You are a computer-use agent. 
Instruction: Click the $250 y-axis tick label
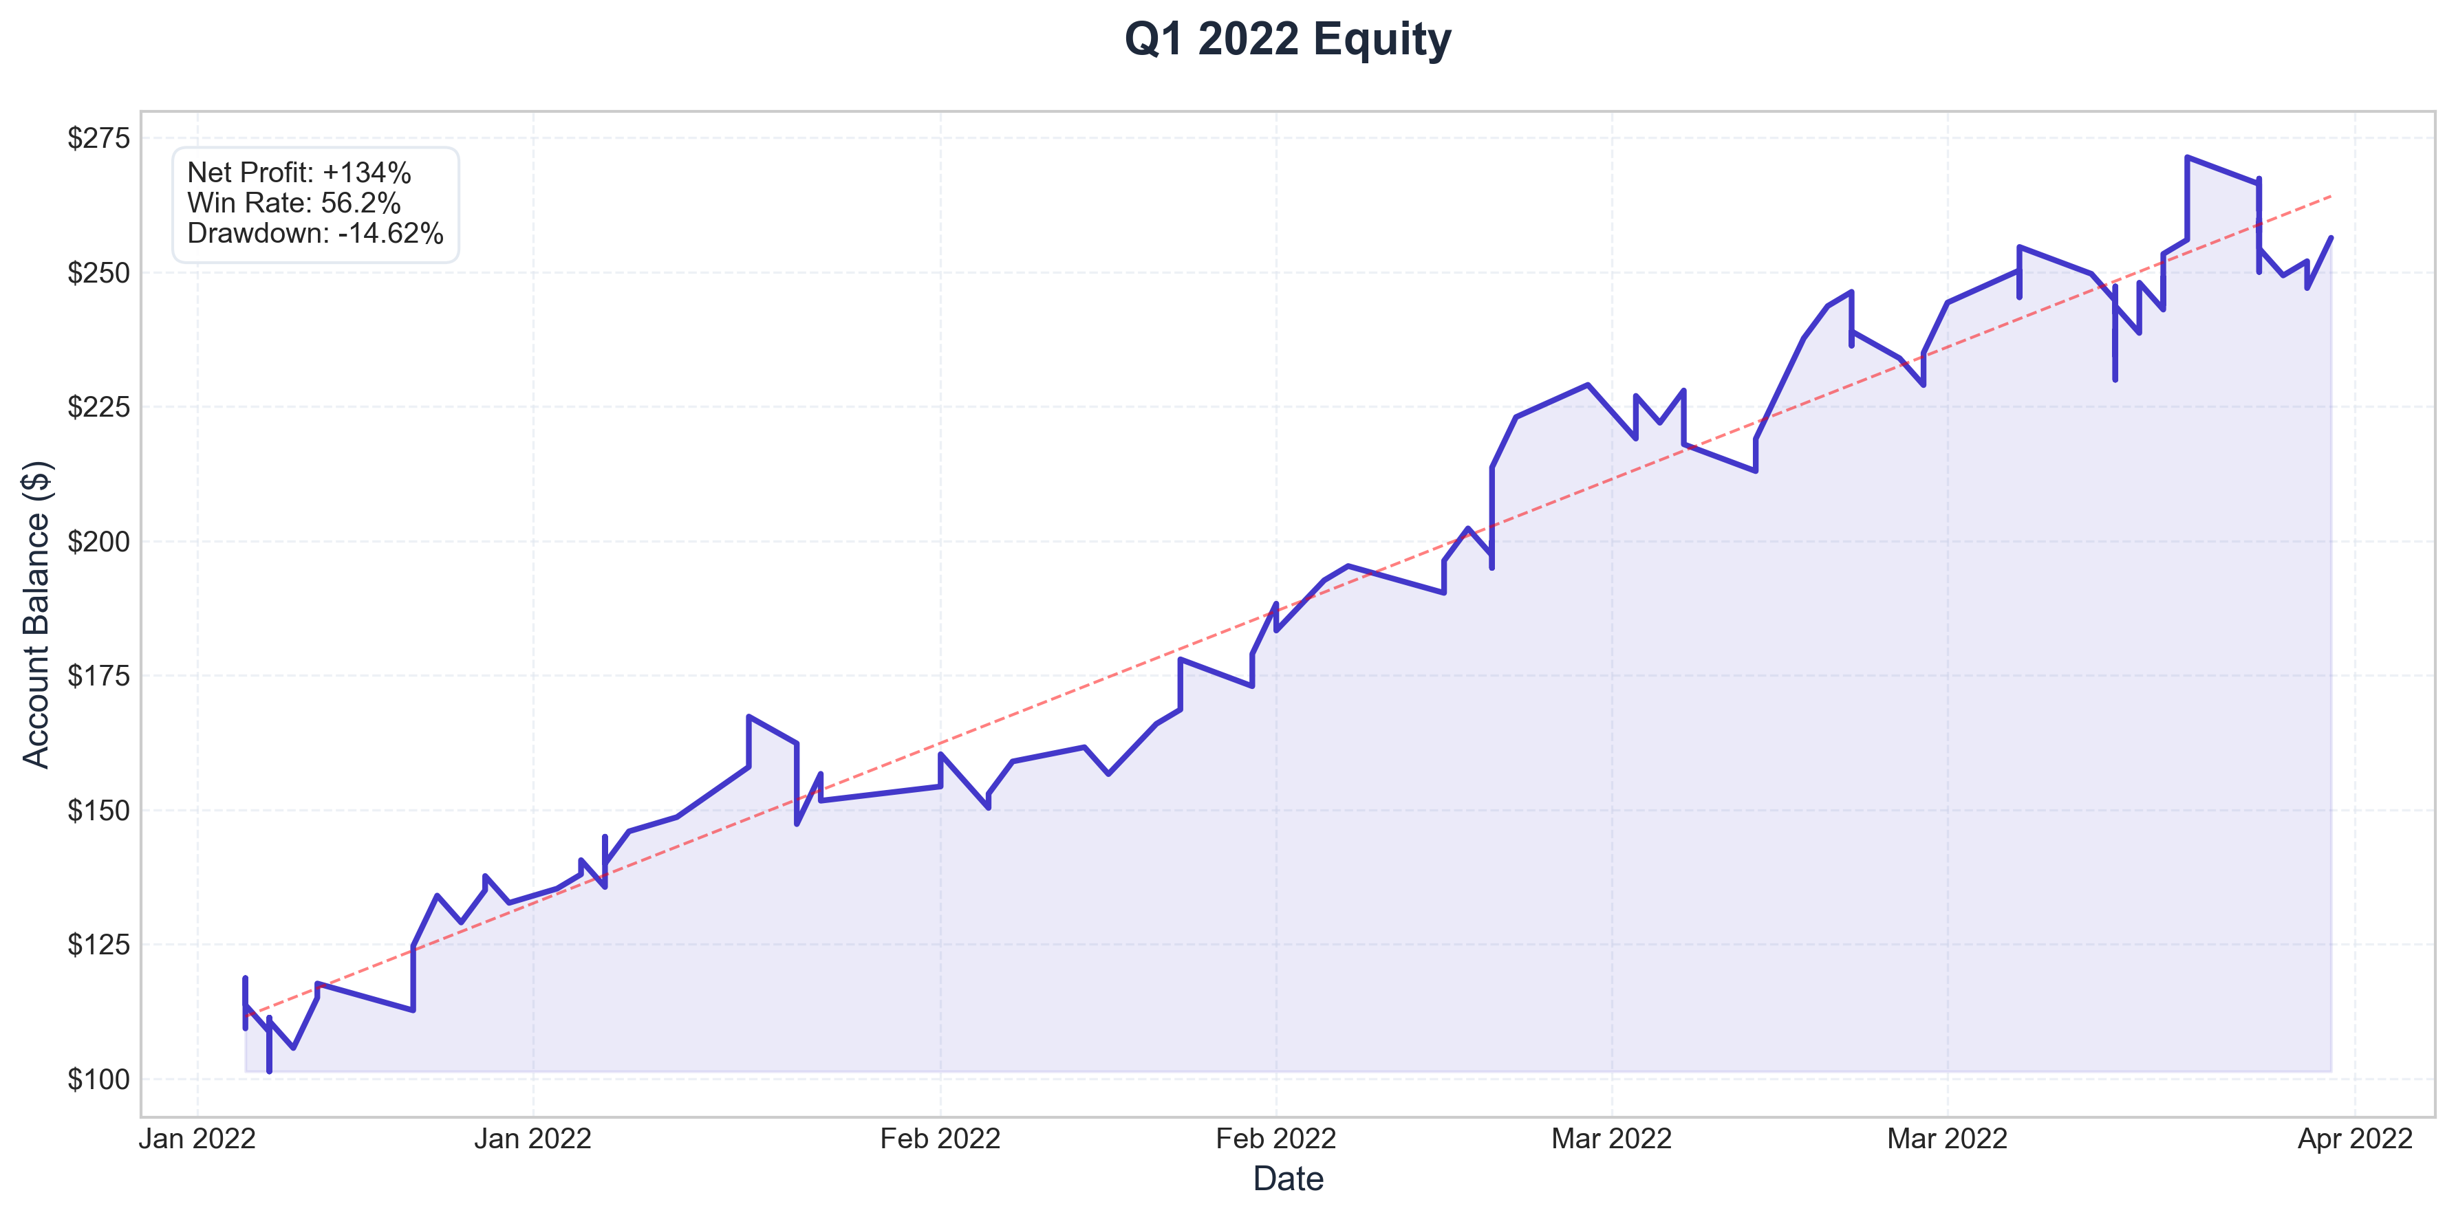(x=98, y=272)
